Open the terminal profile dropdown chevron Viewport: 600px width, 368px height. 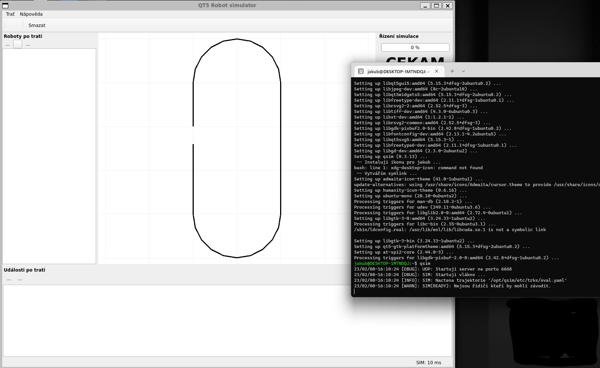(x=463, y=71)
